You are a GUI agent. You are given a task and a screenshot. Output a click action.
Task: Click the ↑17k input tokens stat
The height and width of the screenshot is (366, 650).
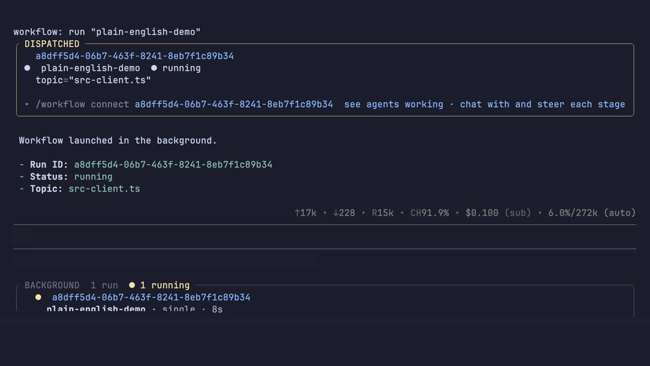(305, 213)
